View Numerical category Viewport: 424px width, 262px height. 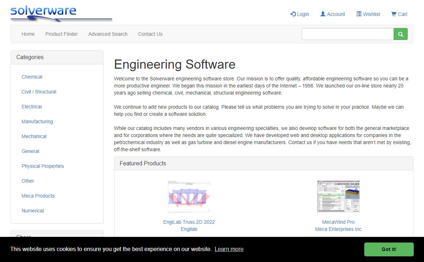(x=33, y=211)
